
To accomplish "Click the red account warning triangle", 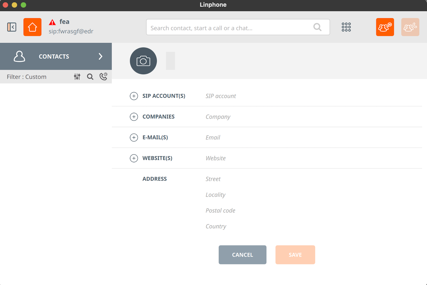I will (x=52, y=22).
